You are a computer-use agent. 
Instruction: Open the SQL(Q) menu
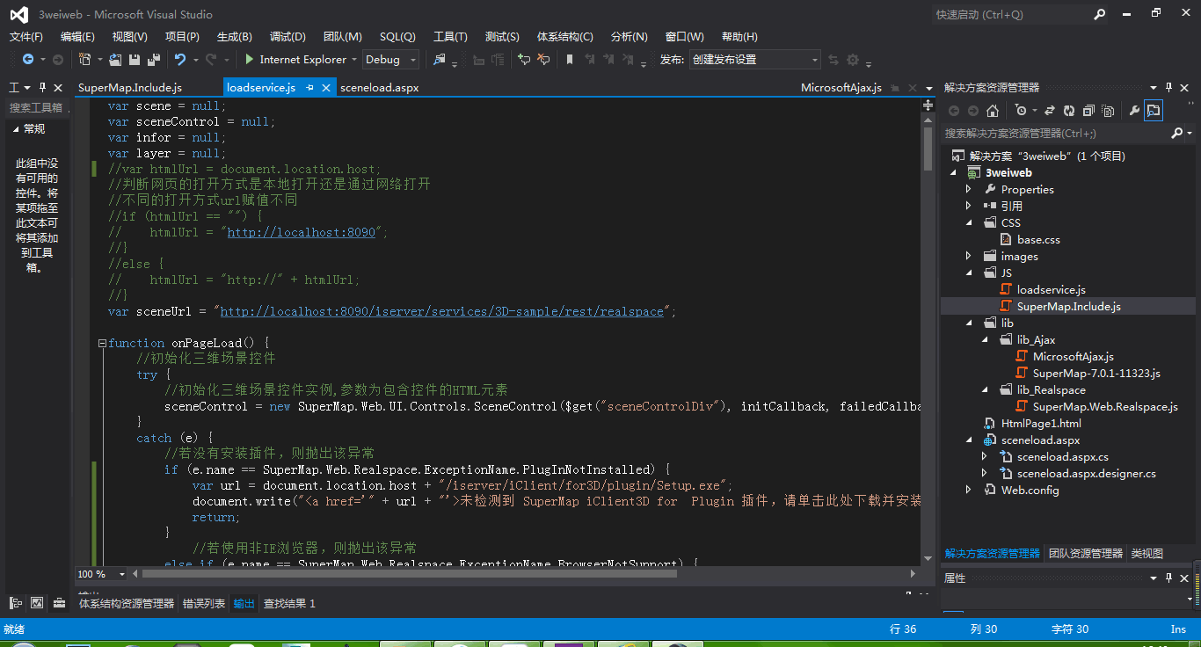[397, 37]
